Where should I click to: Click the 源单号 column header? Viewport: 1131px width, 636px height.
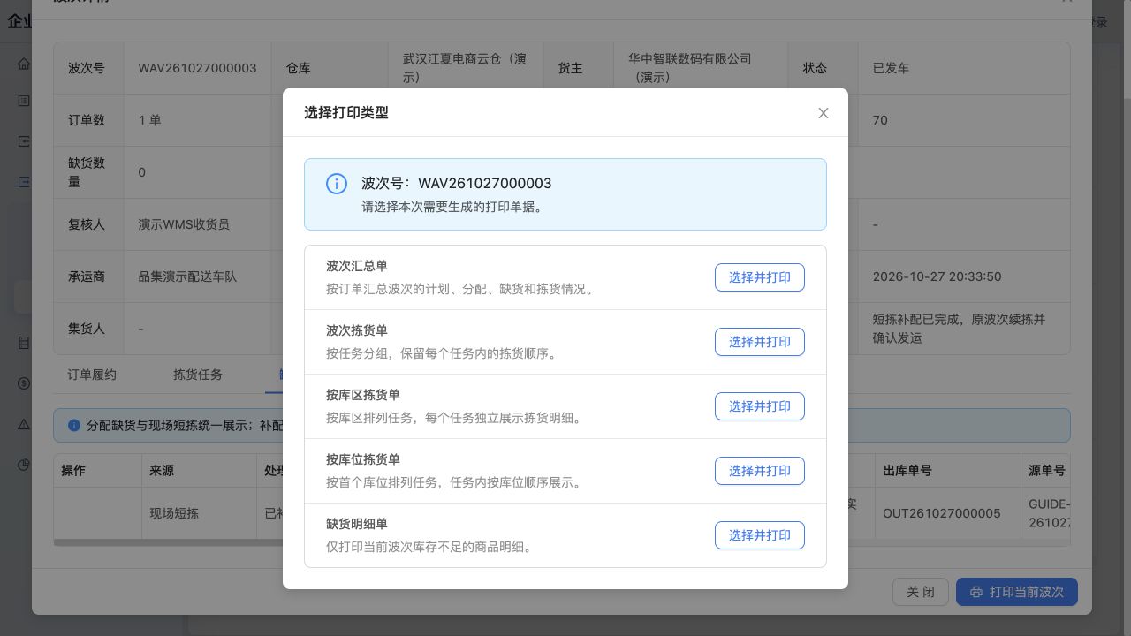[1047, 471]
